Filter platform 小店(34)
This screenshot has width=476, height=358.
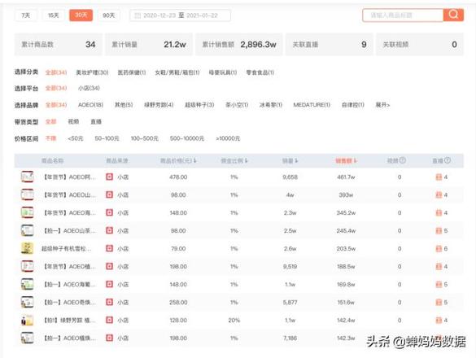(x=89, y=88)
